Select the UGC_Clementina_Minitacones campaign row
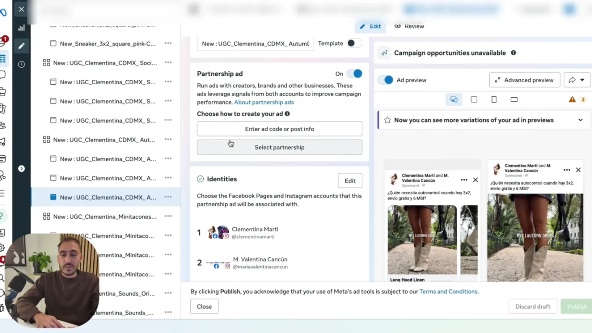592x333 pixels. click(106, 217)
